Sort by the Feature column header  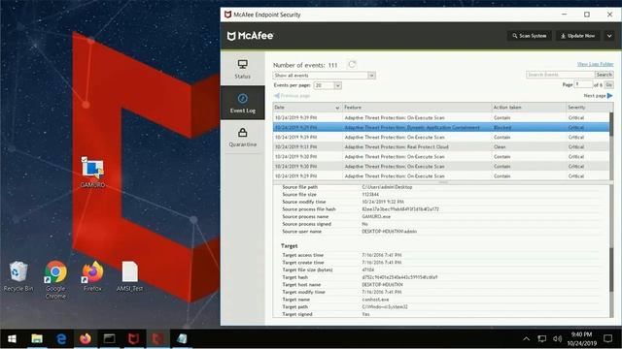tap(417, 108)
